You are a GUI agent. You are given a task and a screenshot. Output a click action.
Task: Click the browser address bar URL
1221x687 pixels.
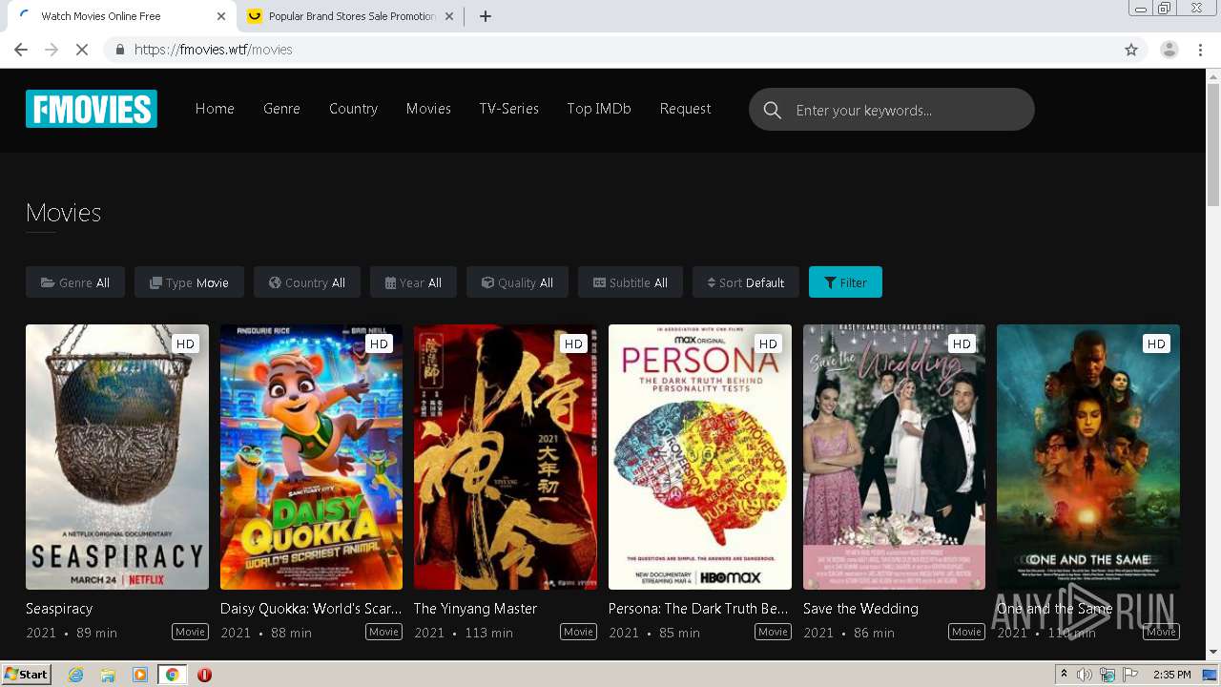(x=214, y=50)
